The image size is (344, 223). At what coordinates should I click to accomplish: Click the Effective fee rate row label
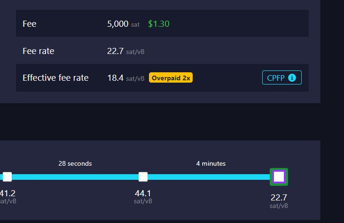click(55, 77)
